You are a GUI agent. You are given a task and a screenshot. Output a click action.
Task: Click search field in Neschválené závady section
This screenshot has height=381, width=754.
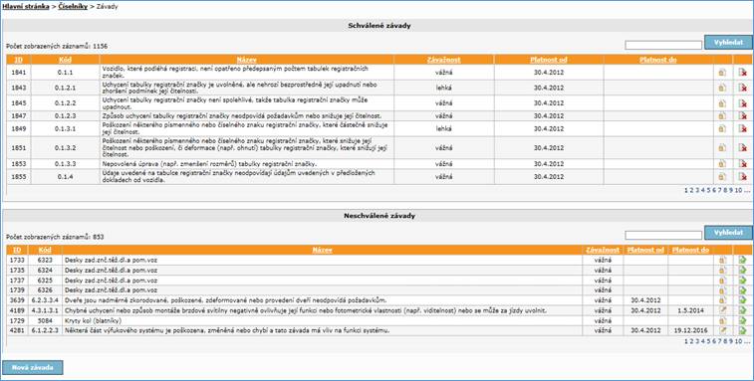[x=663, y=235]
